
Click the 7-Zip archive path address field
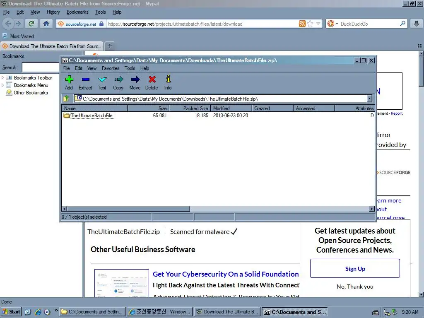point(220,99)
